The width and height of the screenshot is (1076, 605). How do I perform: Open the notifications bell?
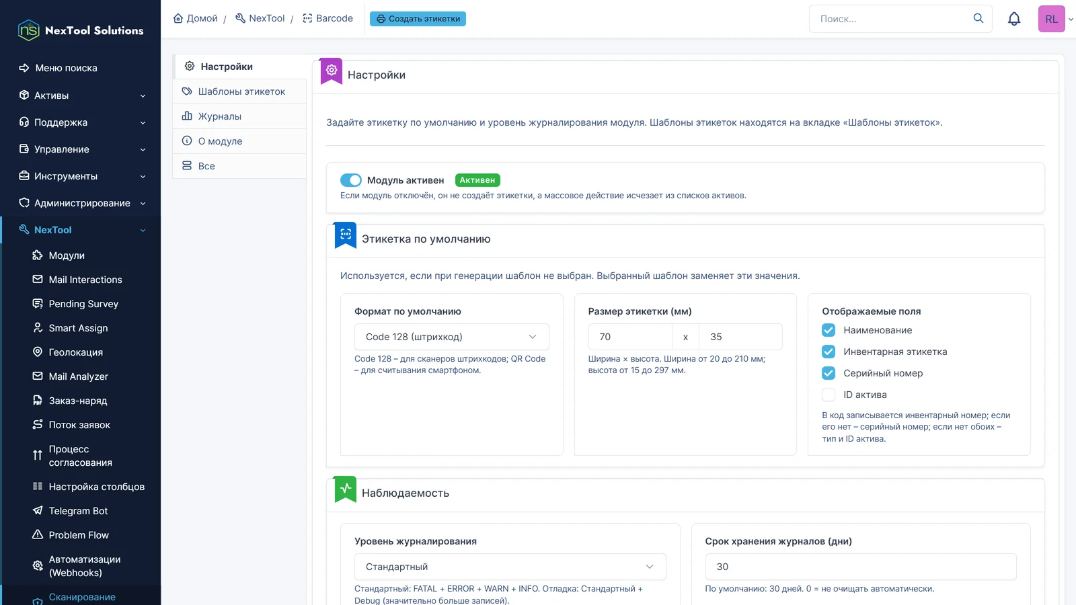(1014, 19)
